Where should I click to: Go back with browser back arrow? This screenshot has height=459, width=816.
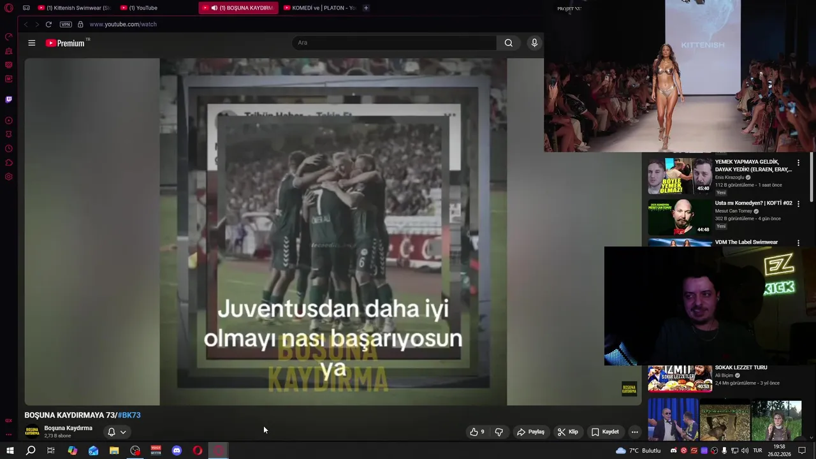25,24
